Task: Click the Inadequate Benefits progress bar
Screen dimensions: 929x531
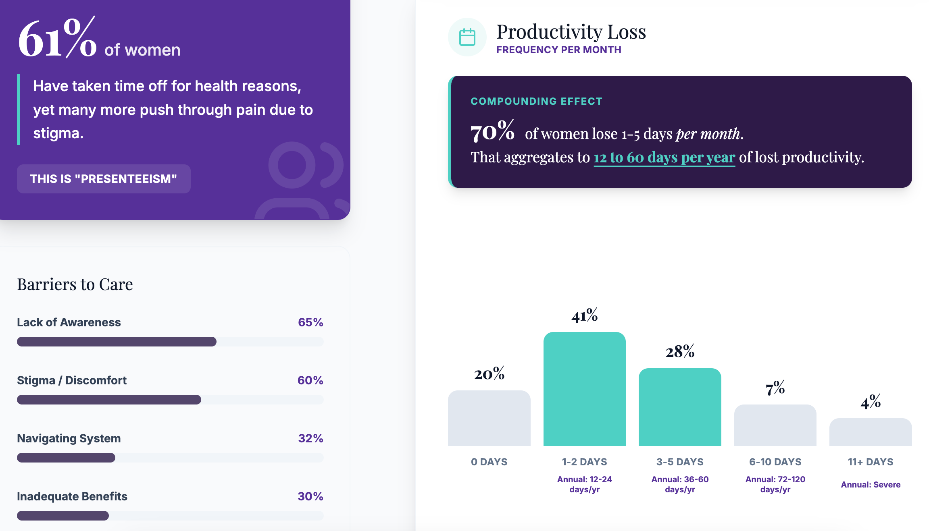Action: point(170,516)
